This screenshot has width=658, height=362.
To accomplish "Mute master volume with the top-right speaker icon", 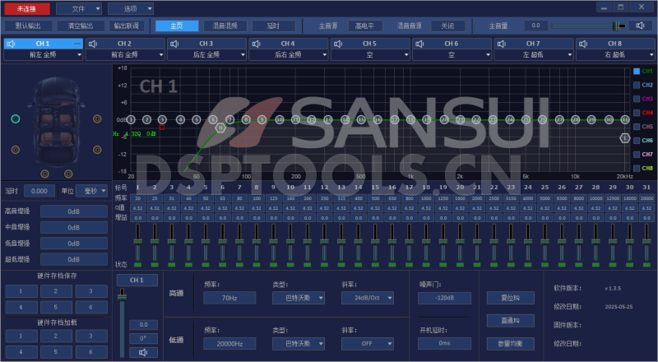I will tap(641, 26).
